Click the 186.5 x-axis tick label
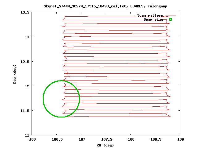The image size is (198, 148). click(x=57, y=139)
